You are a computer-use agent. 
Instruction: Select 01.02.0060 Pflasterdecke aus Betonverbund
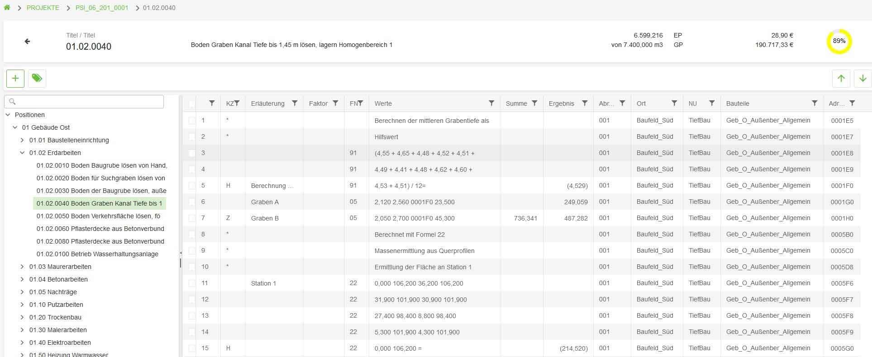100,229
